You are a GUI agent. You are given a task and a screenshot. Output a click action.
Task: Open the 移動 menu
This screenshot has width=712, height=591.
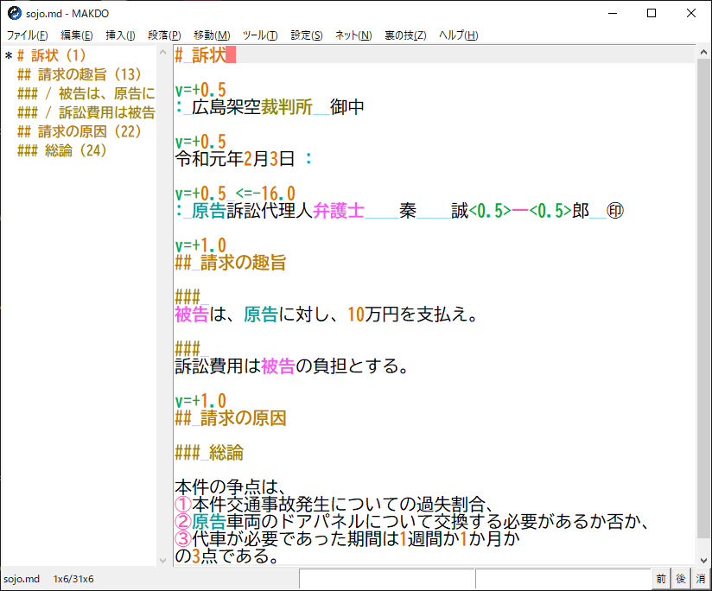click(x=210, y=35)
